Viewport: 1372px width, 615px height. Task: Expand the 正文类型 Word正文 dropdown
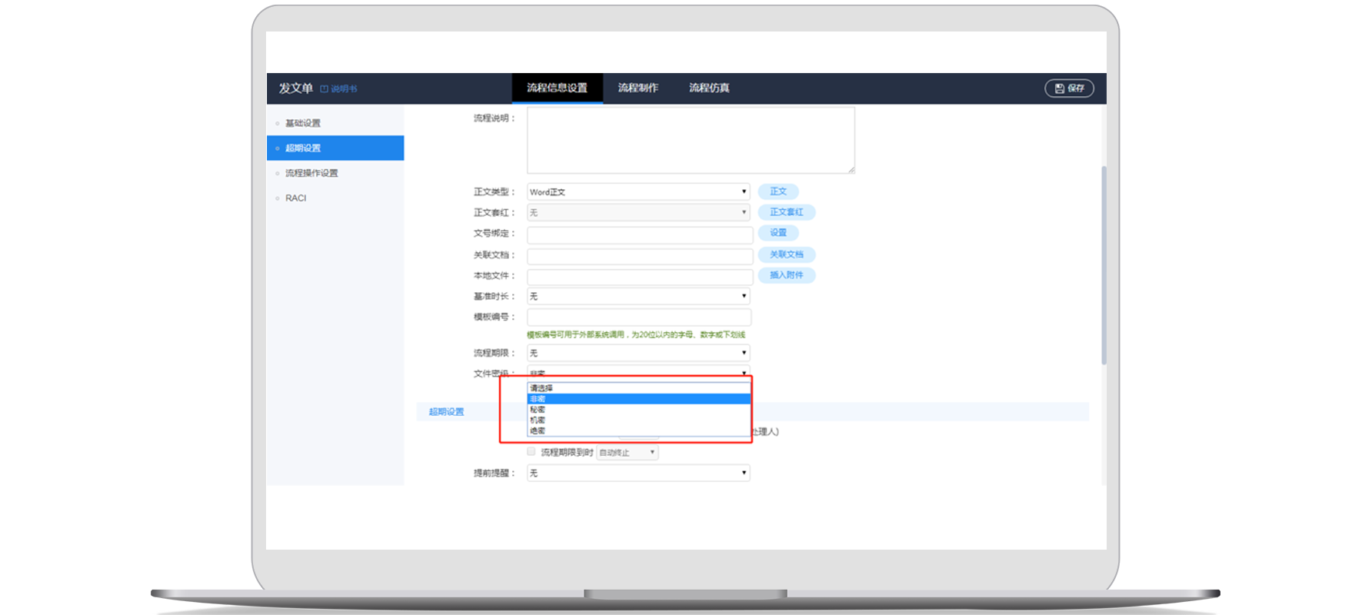638,192
